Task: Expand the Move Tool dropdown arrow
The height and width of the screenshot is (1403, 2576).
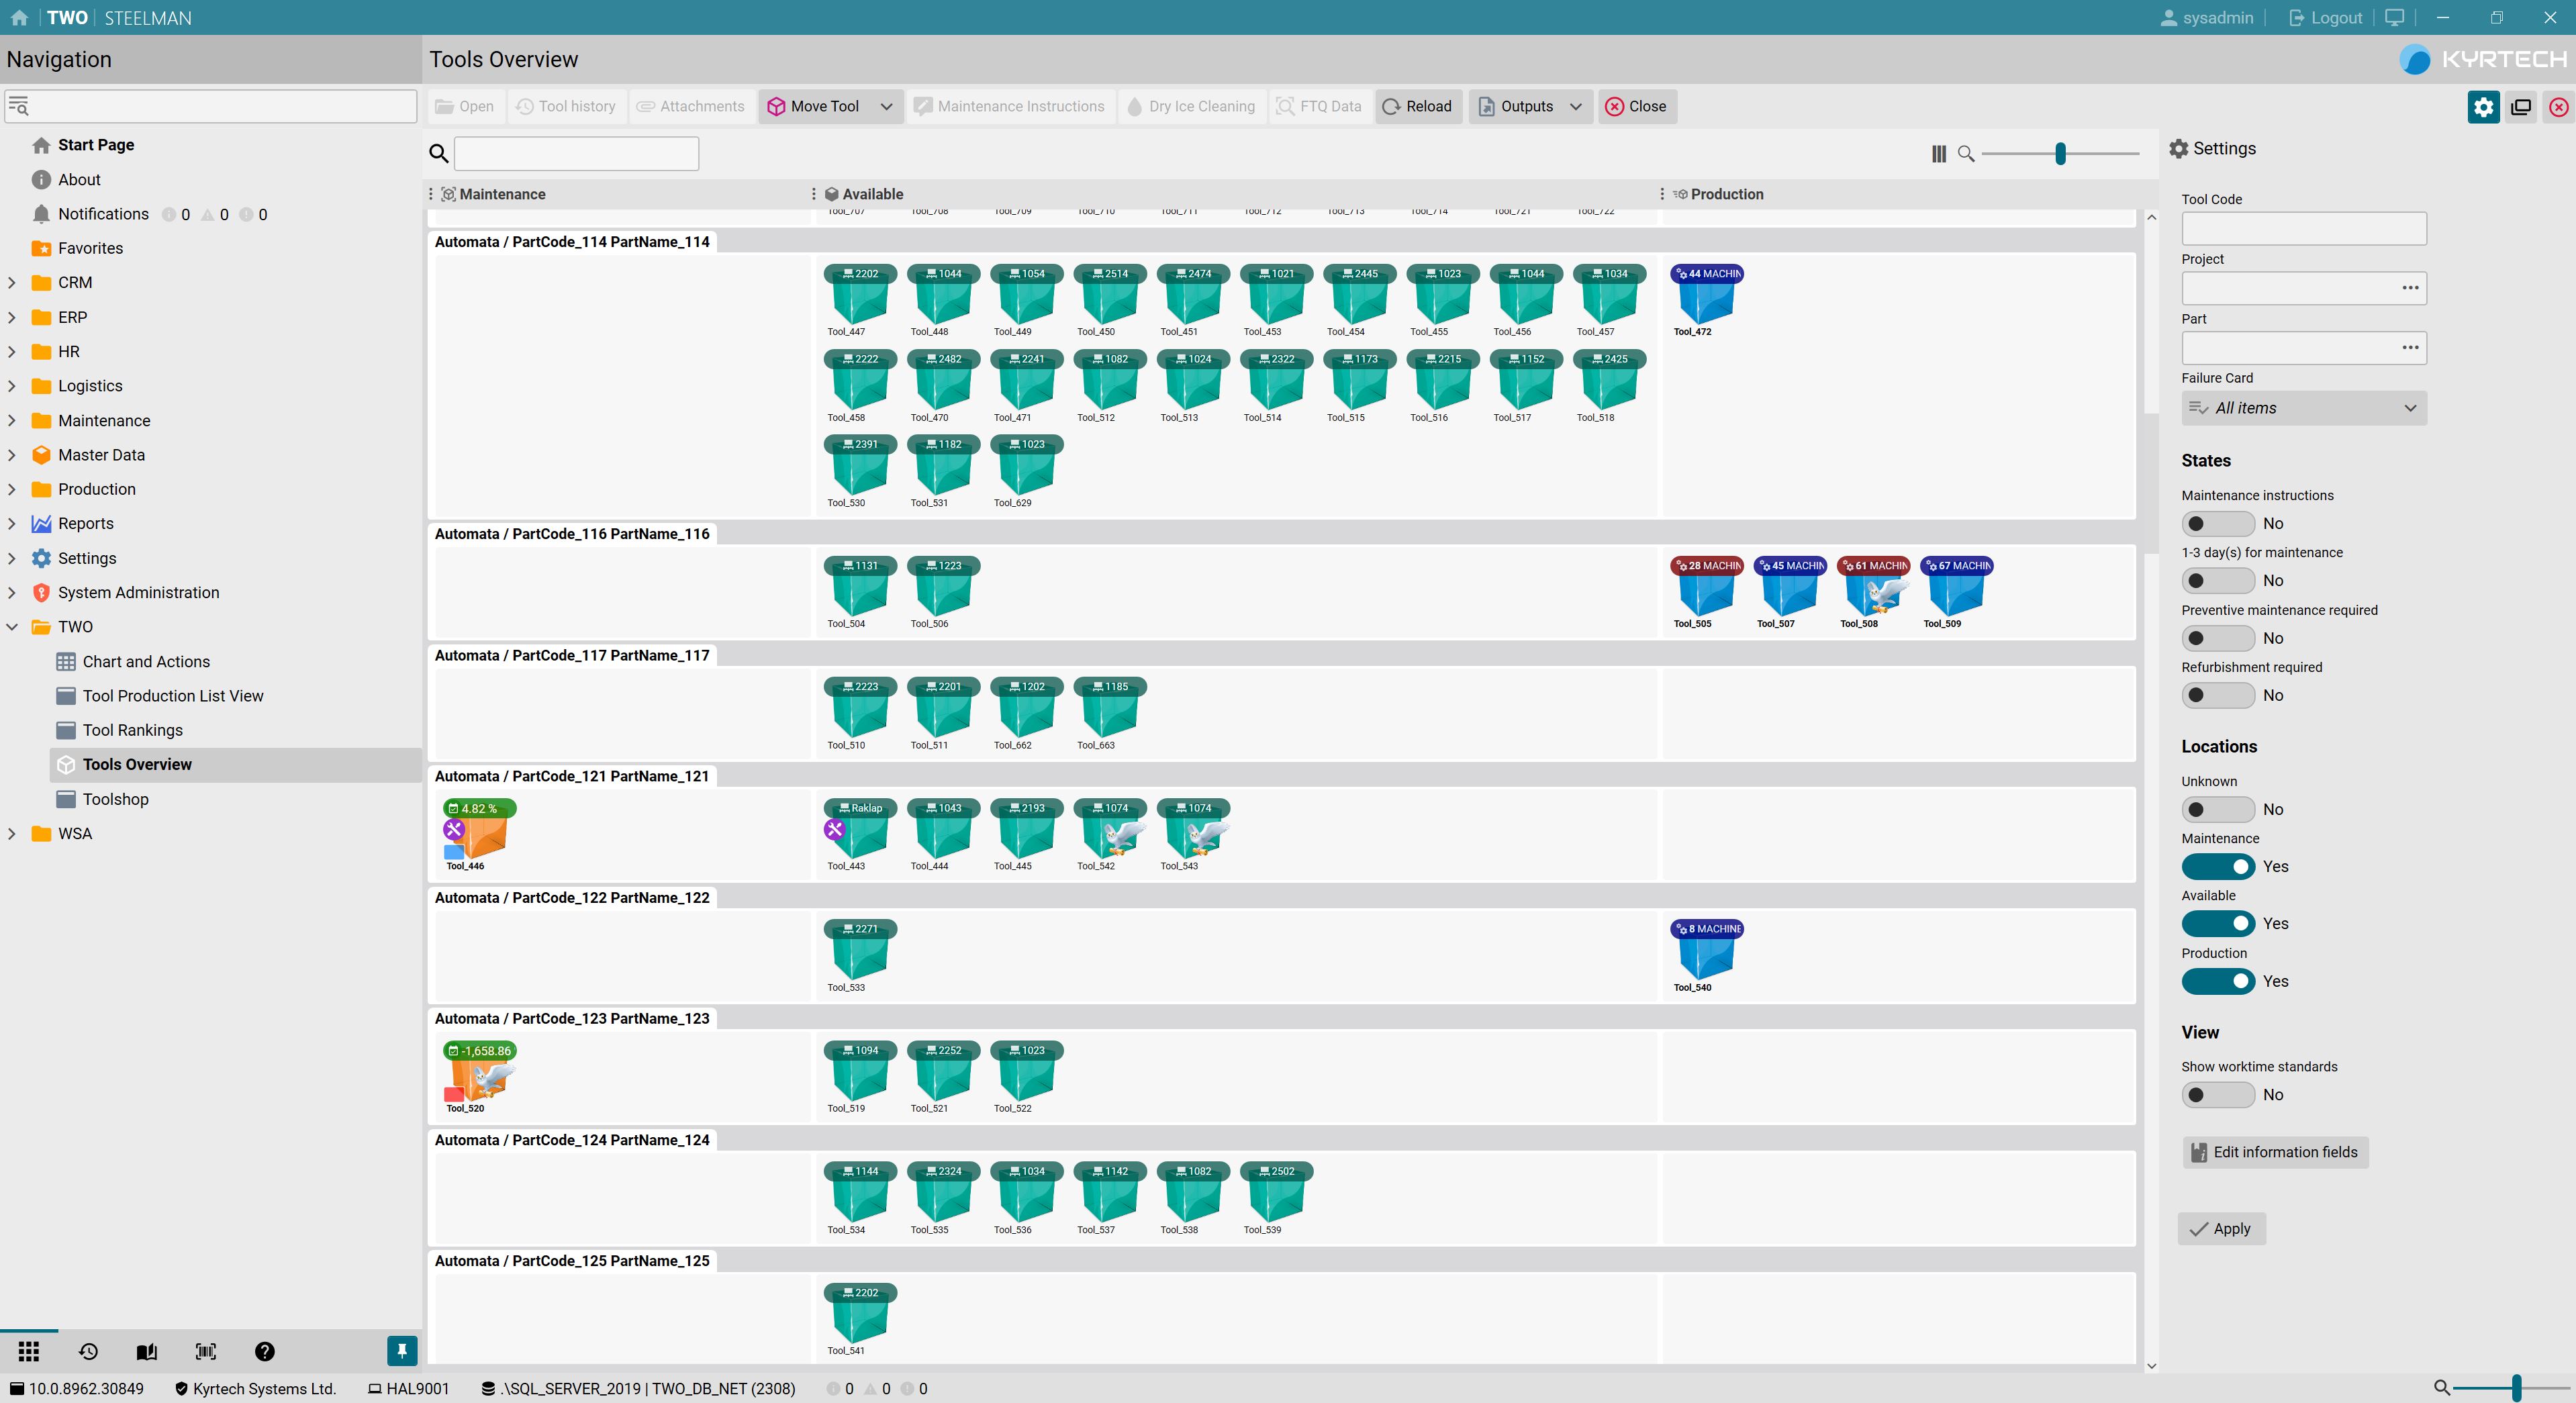Action: pos(886,107)
